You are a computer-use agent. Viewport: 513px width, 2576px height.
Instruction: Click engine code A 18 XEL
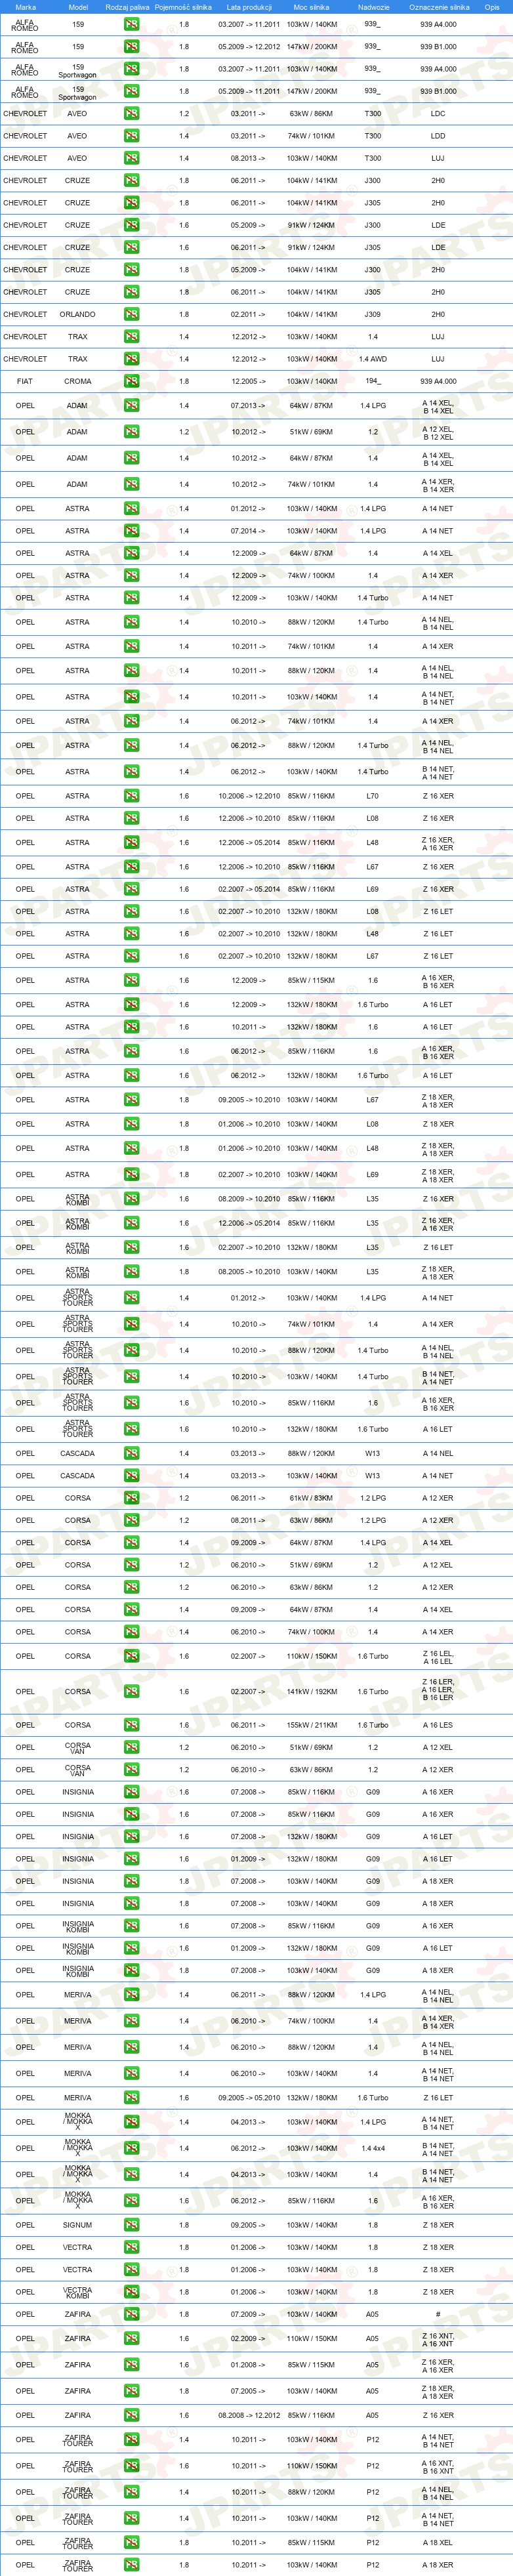(438, 2542)
